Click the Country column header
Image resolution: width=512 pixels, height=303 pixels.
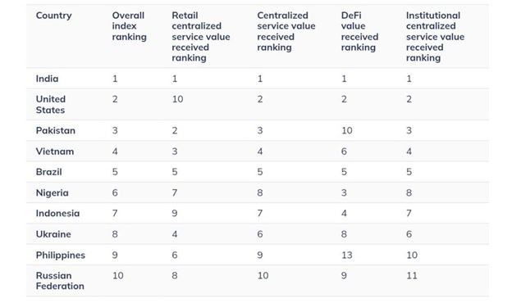(53, 16)
